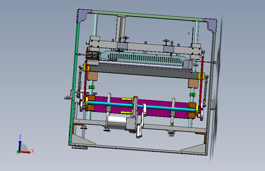Pick the white cylindrical motor housing
This screenshot has height=171, width=265.
116,123
